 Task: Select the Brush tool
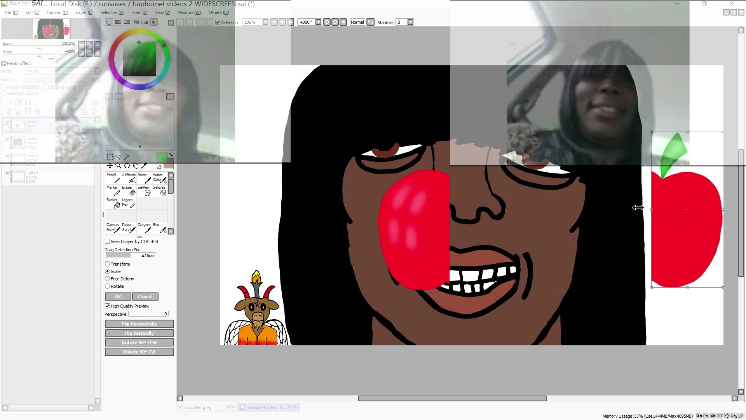pos(144,178)
